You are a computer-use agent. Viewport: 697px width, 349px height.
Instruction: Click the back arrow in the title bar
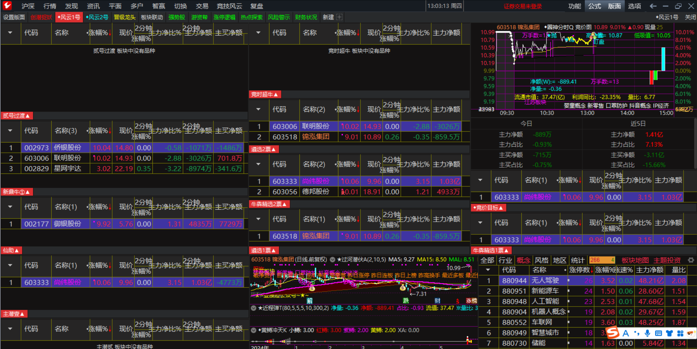point(653,6)
